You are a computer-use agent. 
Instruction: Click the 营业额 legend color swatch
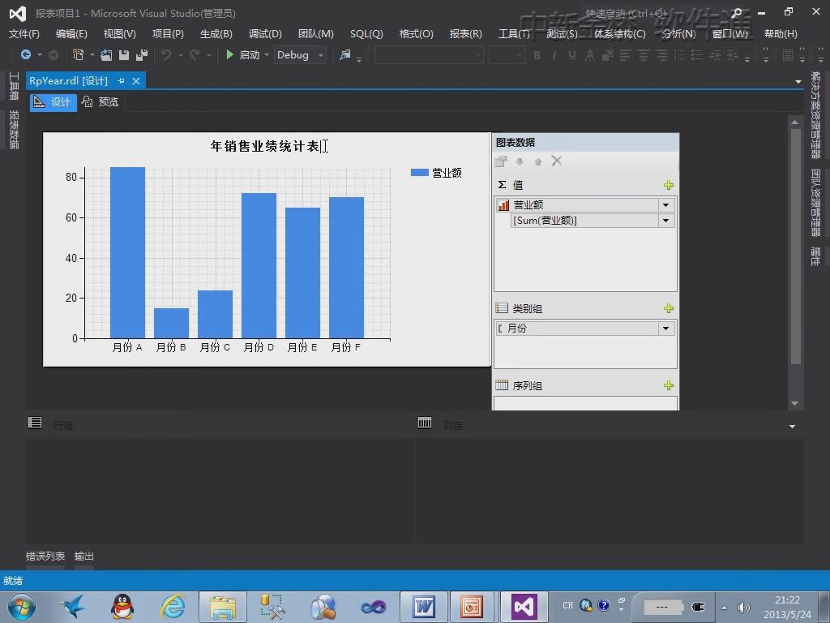click(419, 173)
